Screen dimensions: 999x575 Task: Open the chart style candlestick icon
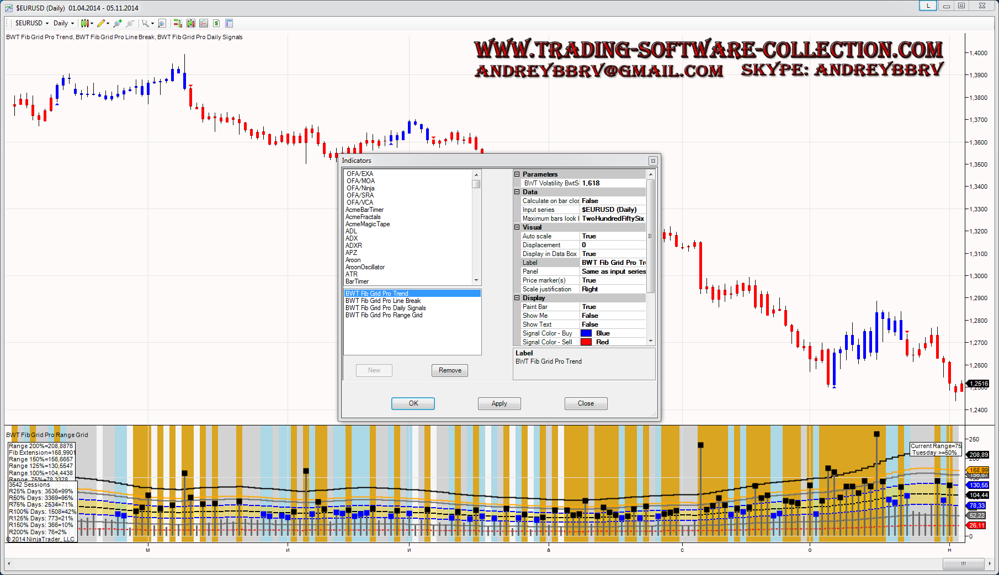point(84,23)
